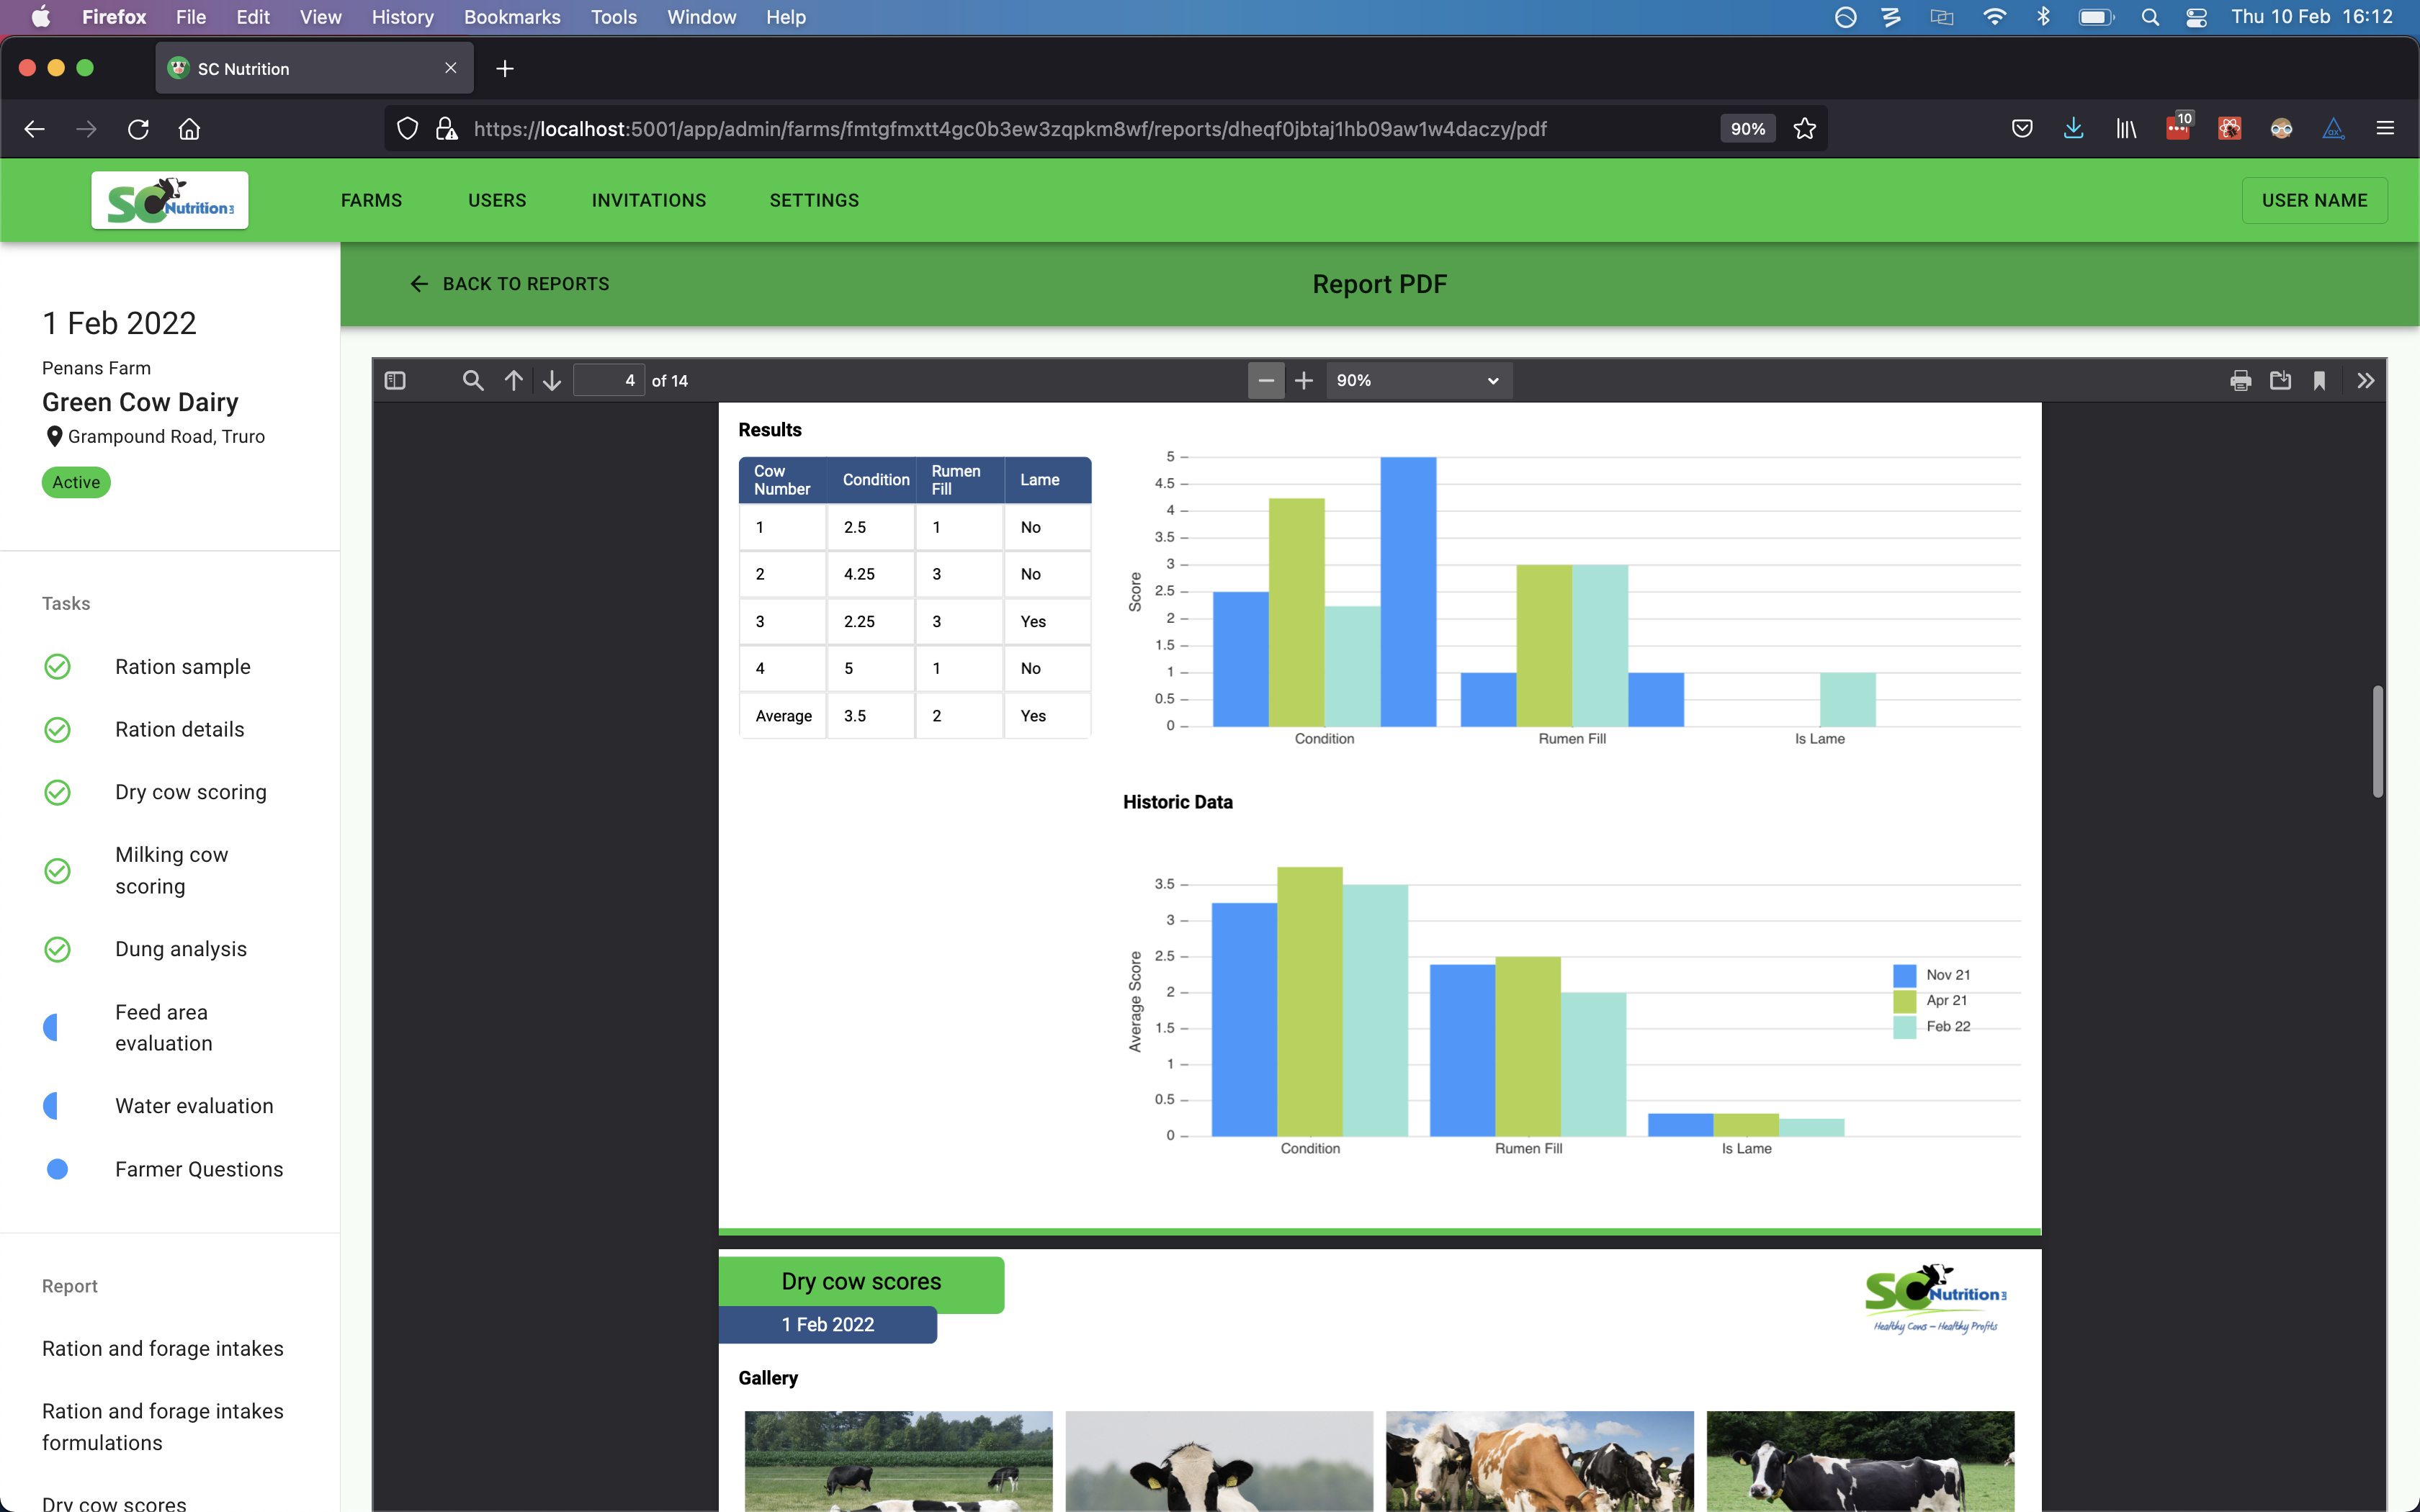This screenshot has width=2420, height=1512.
Task: Save the PDF file
Action: coord(2280,381)
